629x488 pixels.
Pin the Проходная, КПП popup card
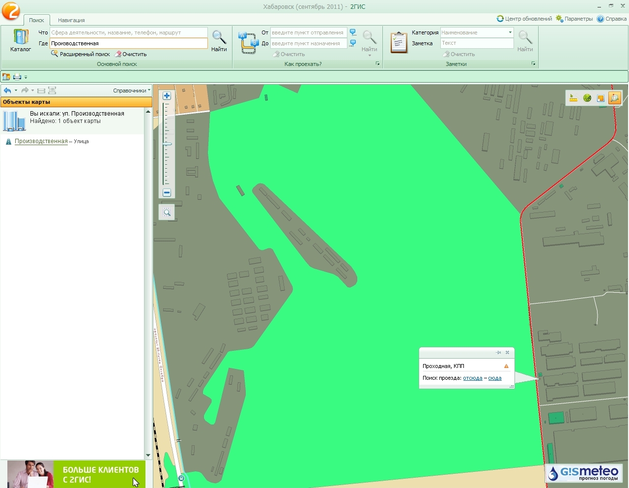click(x=498, y=353)
